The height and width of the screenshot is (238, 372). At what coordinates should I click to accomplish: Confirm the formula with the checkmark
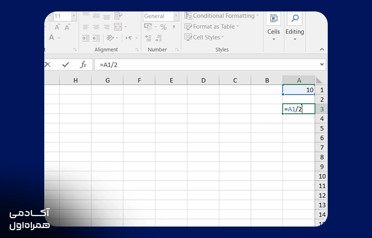[x=66, y=65]
